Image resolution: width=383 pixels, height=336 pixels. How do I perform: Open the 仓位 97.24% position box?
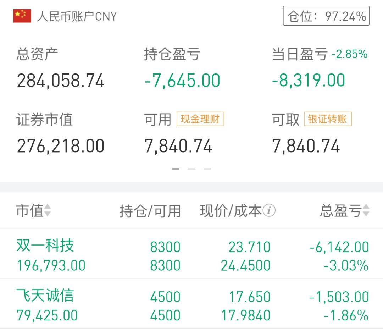coord(326,16)
